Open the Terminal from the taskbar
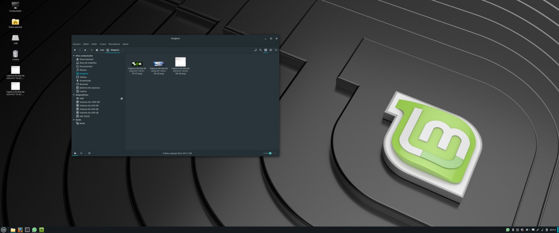The width and height of the screenshot is (559, 233). click(27, 230)
